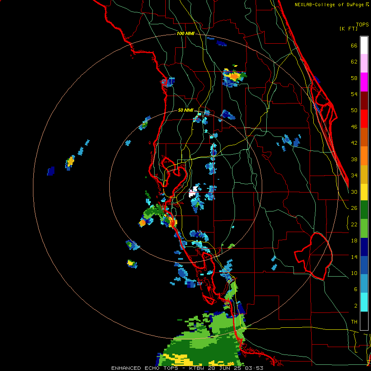Screen dimensions: 371x371
Task: Click the "50 NMI" range ring label
Action: point(185,110)
